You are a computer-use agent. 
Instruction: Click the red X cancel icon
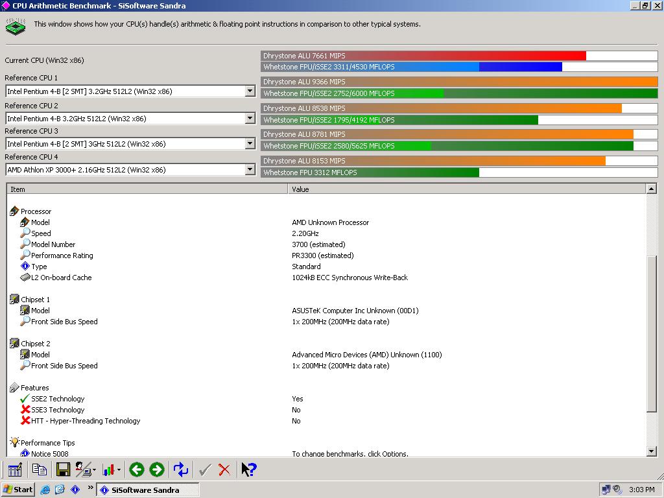[224, 469]
